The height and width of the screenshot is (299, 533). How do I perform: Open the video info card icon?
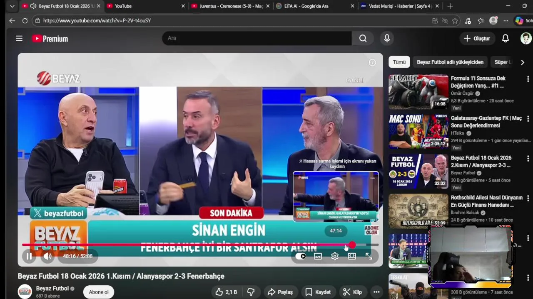(x=372, y=63)
